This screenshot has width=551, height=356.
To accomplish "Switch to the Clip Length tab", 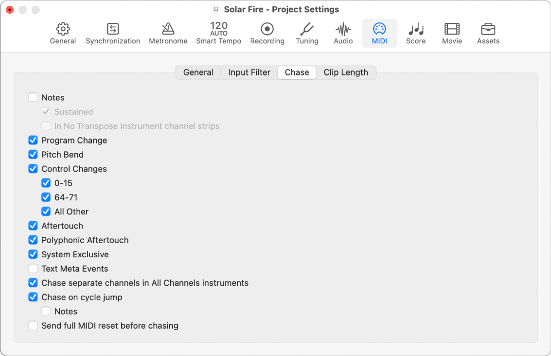I will coord(346,72).
